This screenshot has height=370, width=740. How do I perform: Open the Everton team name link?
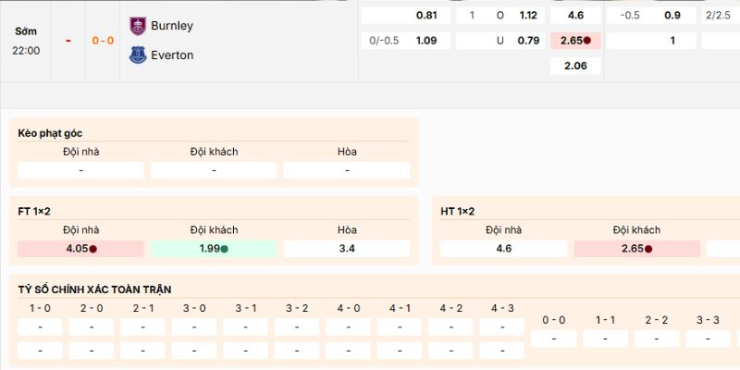click(x=172, y=55)
